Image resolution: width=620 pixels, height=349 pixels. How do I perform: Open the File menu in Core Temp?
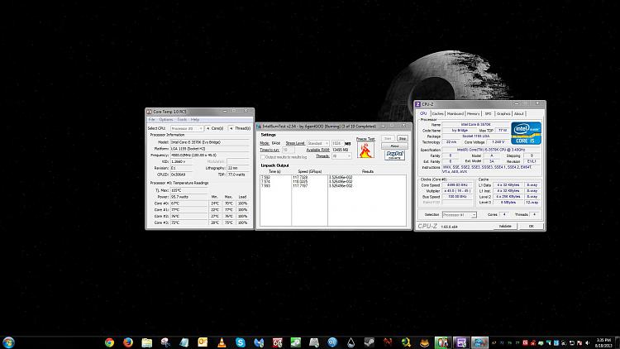point(151,119)
